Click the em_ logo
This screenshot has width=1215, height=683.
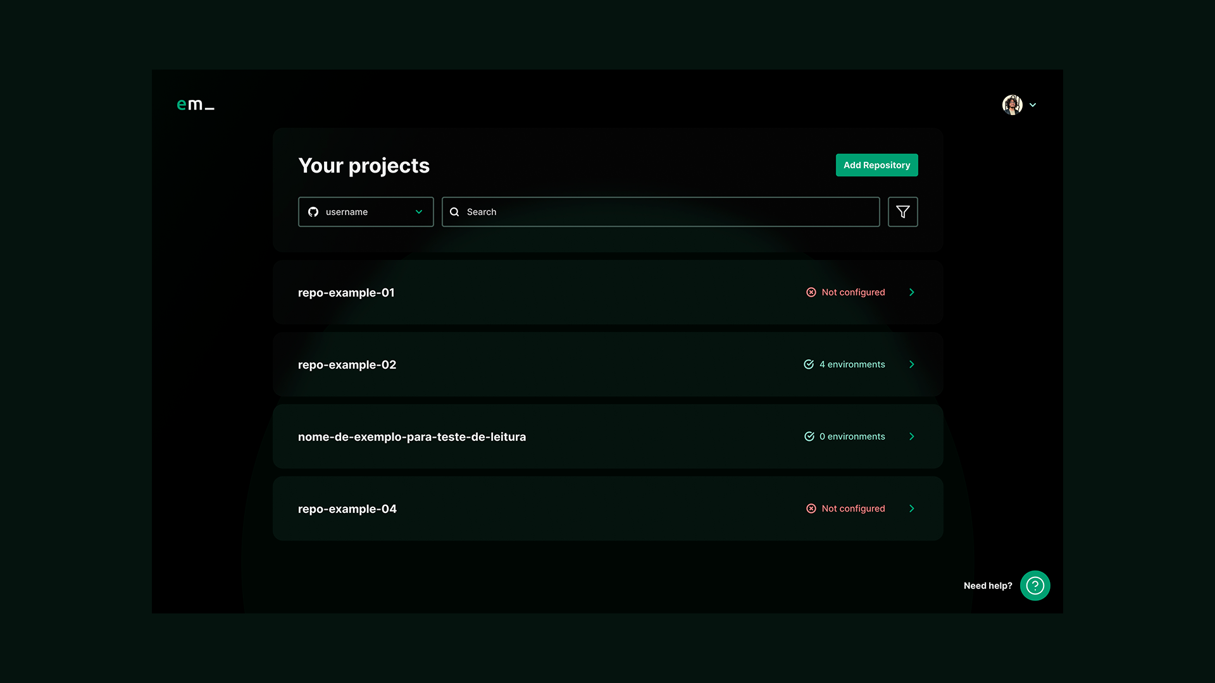pos(195,105)
